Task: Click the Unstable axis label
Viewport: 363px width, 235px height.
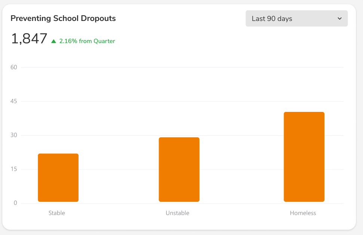Action: pos(177,213)
